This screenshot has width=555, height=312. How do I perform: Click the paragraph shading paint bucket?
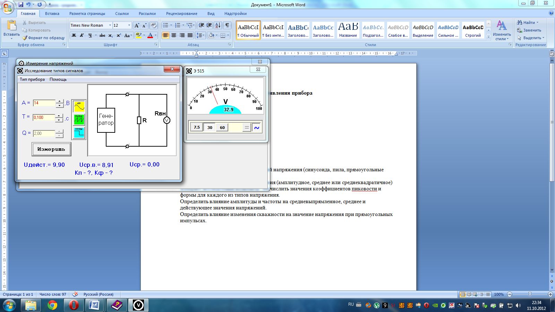pyautogui.click(x=211, y=35)
